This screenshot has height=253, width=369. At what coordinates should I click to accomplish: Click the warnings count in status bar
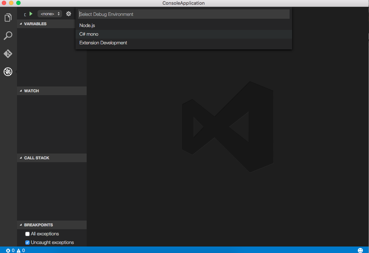(x=21, y=250)
